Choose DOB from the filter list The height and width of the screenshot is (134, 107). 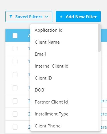tap(39, 90)
